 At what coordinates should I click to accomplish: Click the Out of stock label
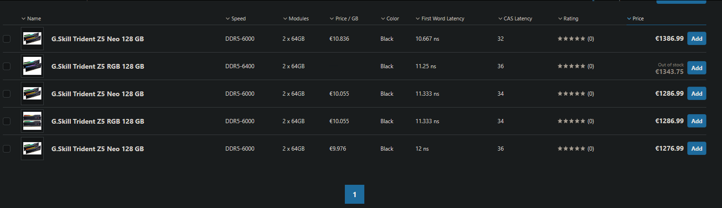point(671,64)
